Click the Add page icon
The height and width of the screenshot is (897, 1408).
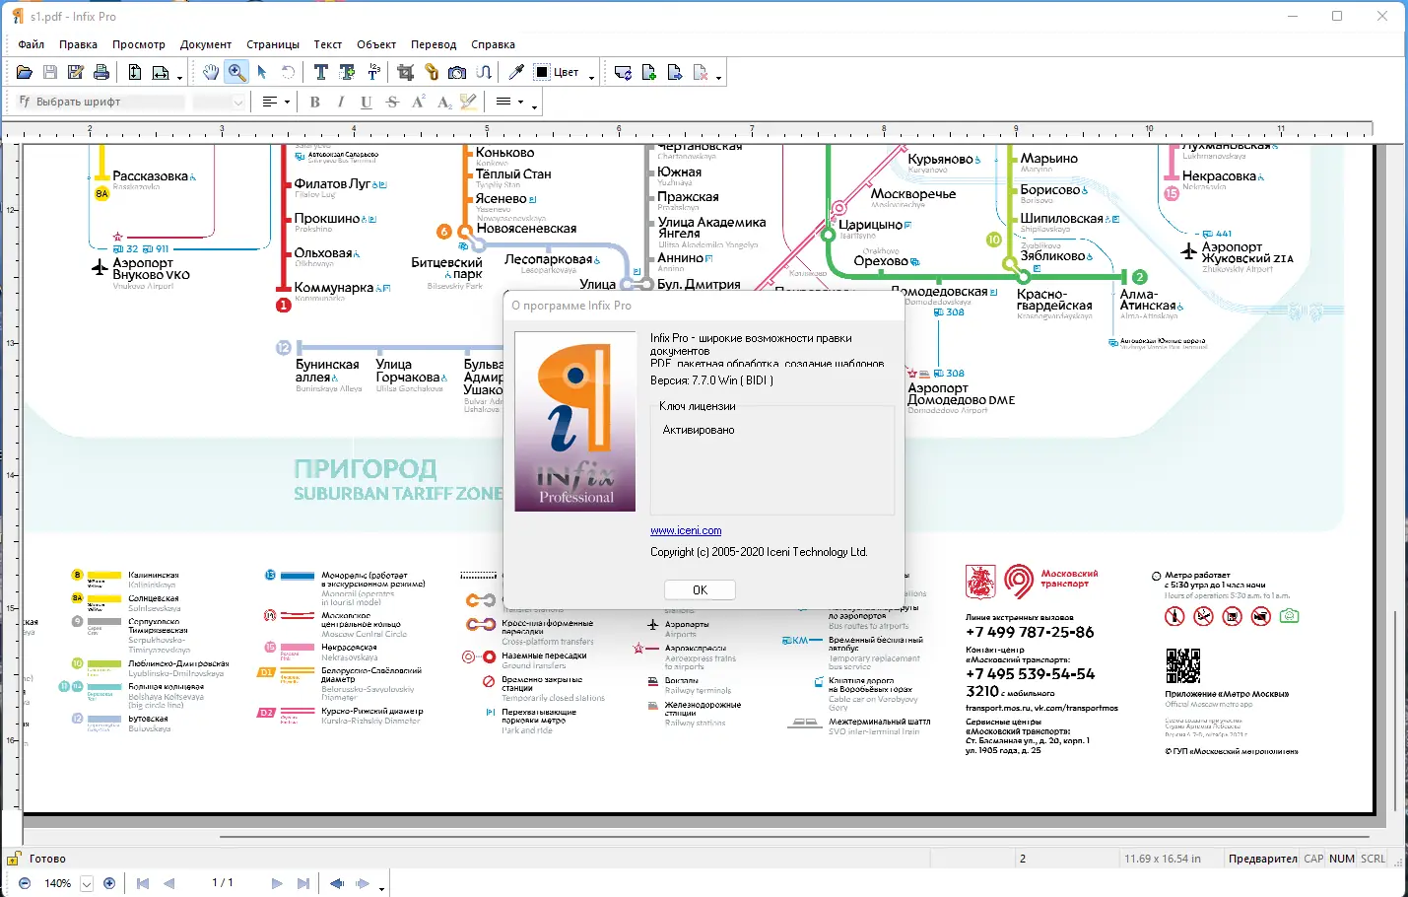pyautogui.click(x=649, y=72)
